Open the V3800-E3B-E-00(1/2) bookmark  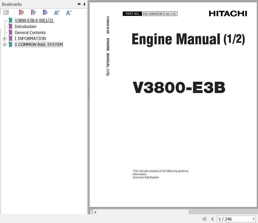pos(34,21)
